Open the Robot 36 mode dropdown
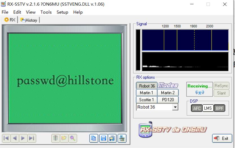Viewport: 235px width, 148px height. coord(175,107)
